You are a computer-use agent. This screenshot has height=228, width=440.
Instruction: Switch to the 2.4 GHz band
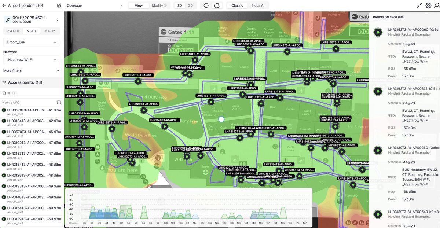click(x=13, y=31)
